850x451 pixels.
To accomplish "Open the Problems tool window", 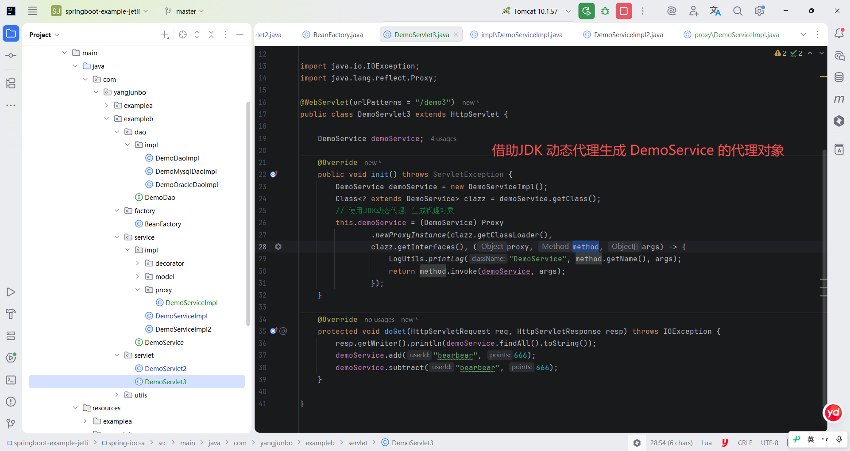I will [x=11, y=401].
